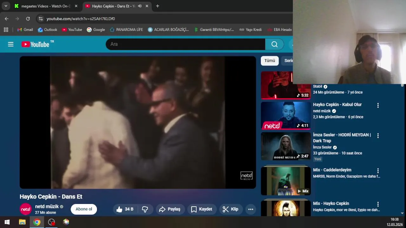406x228 pixels.
Task: Open options menu for Kabul Olur video
Action: [x=378, y=105]
